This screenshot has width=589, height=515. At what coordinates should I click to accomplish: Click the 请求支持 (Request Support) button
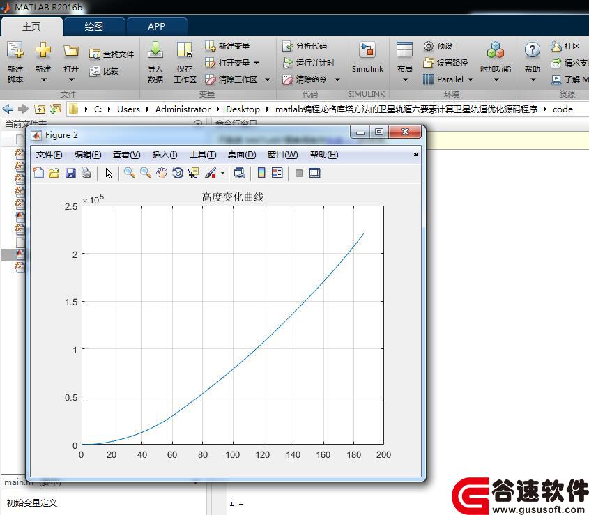pyautogui.click(x=569, y=63)
